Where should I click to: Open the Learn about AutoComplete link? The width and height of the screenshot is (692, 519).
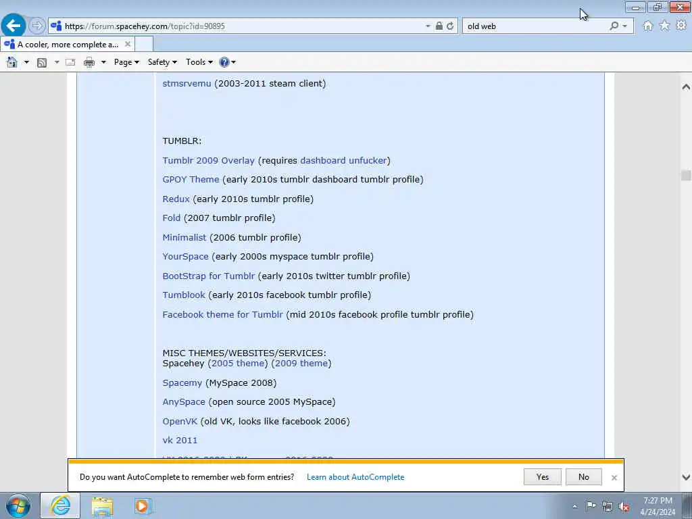(x=355, y=477)
